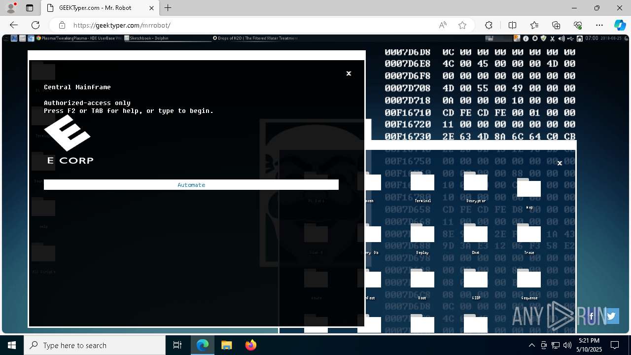This screenshot has width=631, height=355.
Task: Open the browser profile menu
Action: [11, 8]
